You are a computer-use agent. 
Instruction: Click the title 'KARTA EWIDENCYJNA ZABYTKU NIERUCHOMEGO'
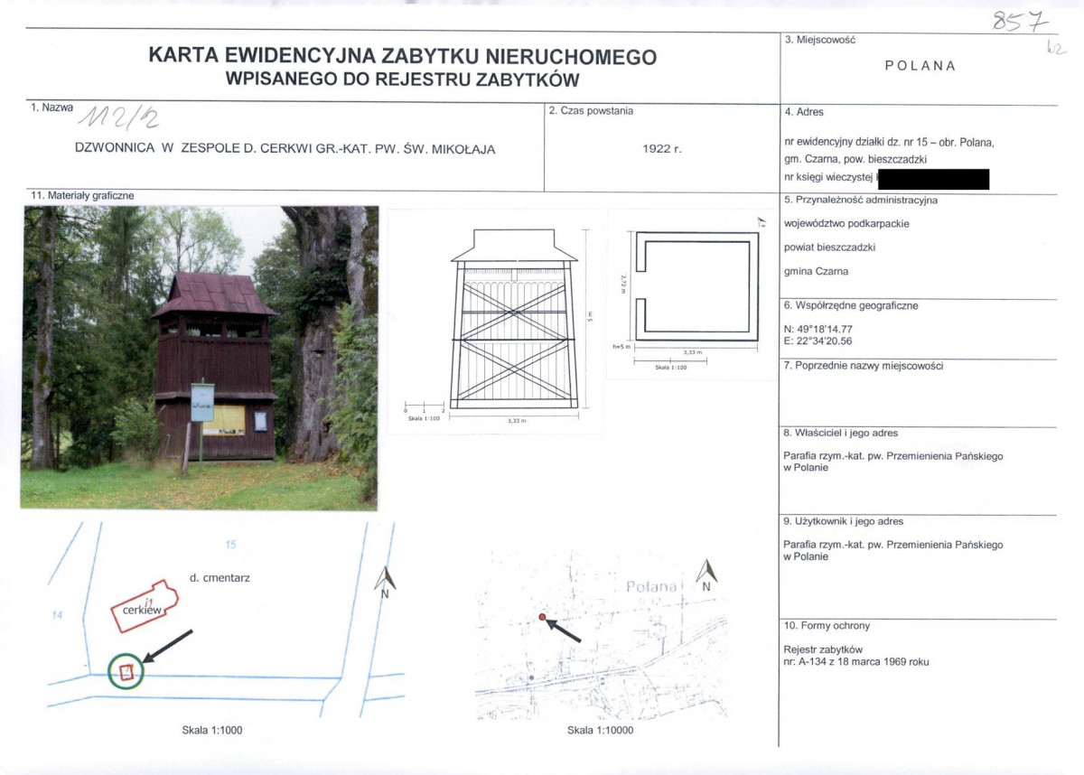point(402,57)
